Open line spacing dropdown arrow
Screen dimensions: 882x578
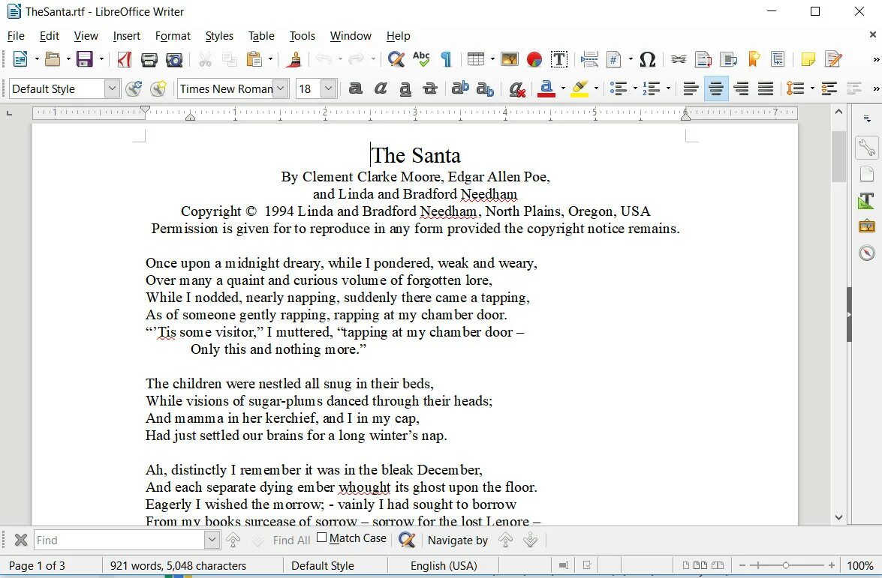coord(812,88)
